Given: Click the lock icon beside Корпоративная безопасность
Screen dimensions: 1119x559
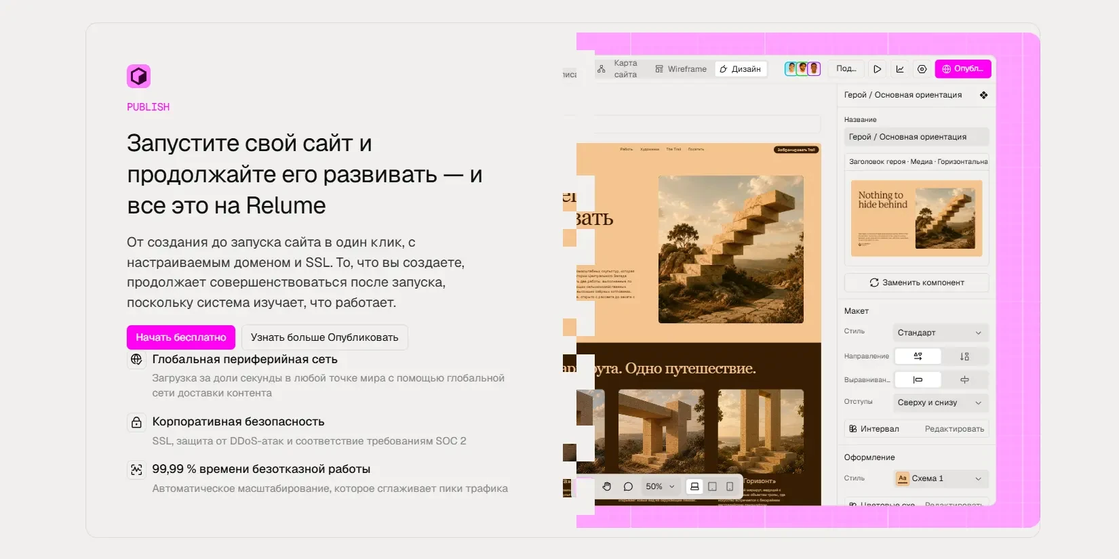Looking at the screenshot, I should click(x=136, y=422).
